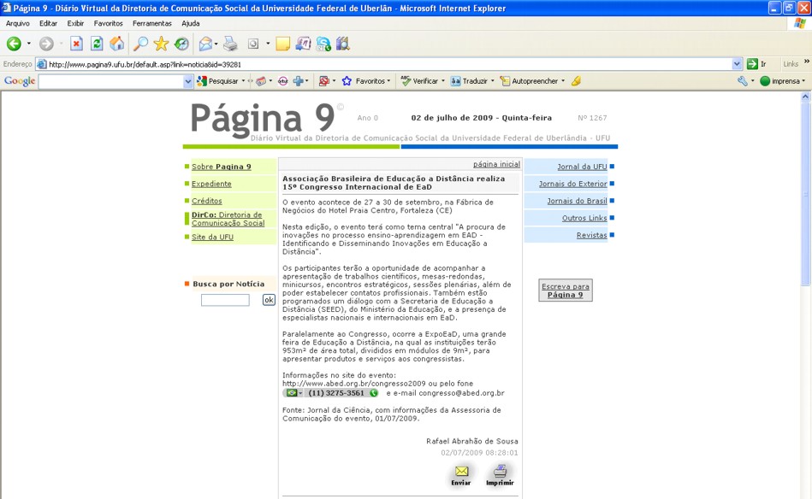Click the Mail envelope icon
This screenshot has width=812, height=499.
click(205, 44)
